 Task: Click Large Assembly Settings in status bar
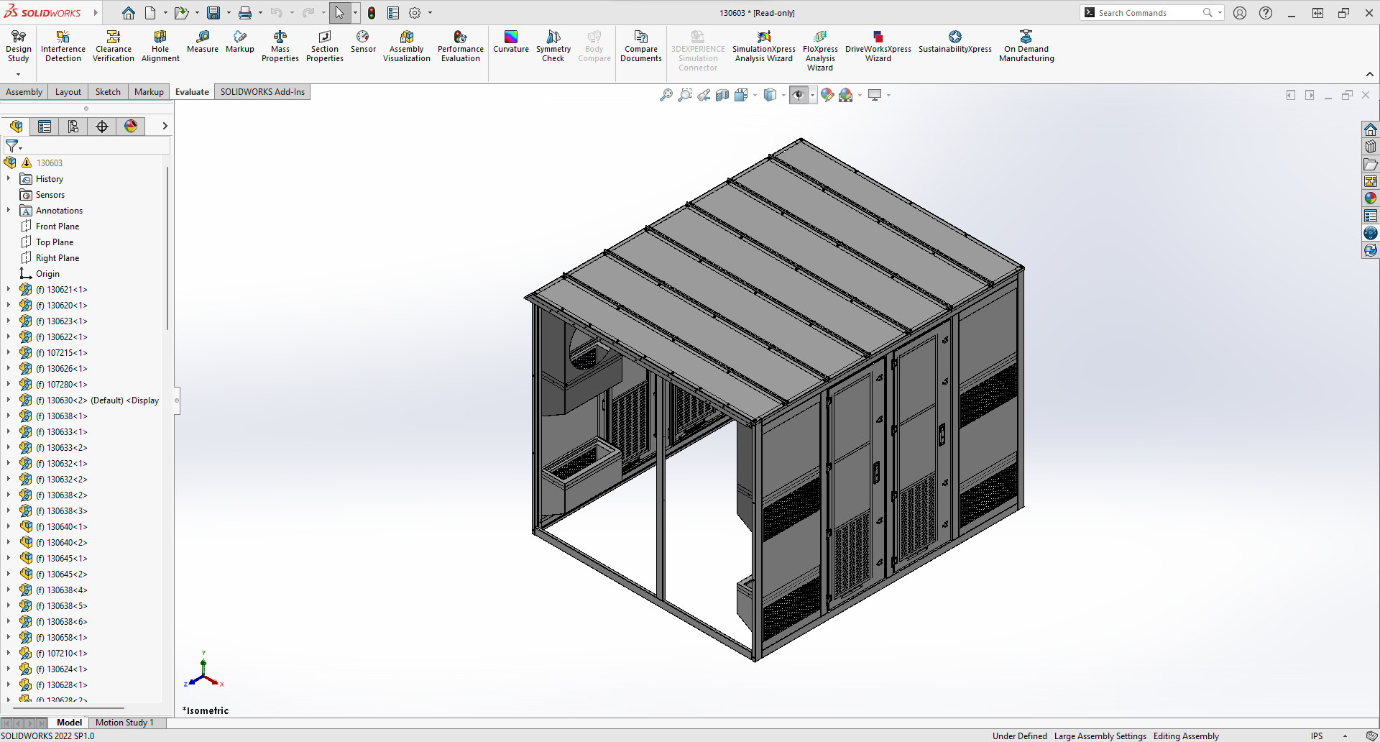[x=1100, y=736]
